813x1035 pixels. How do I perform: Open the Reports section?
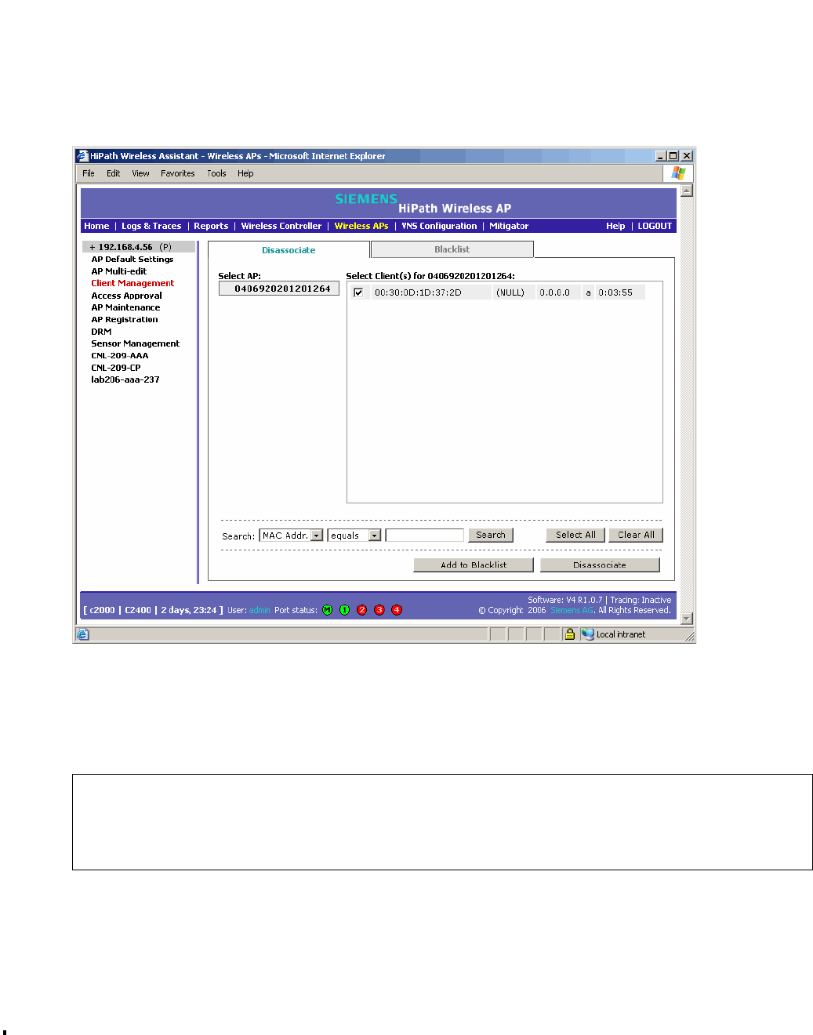tap(211, 226)
